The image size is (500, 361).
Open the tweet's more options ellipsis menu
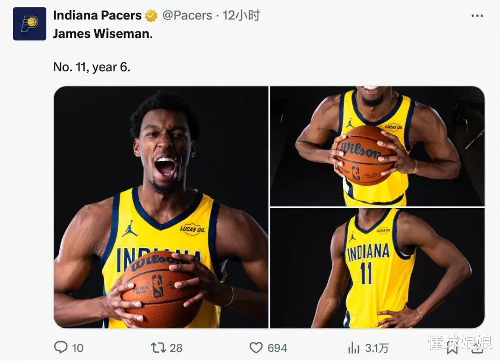[477, 16]
